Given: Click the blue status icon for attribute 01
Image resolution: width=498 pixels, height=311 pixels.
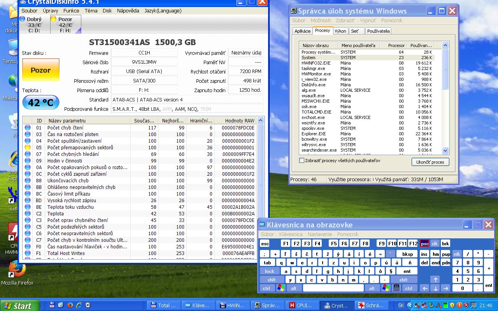Looking at the screenshot, I should (28, 128).
